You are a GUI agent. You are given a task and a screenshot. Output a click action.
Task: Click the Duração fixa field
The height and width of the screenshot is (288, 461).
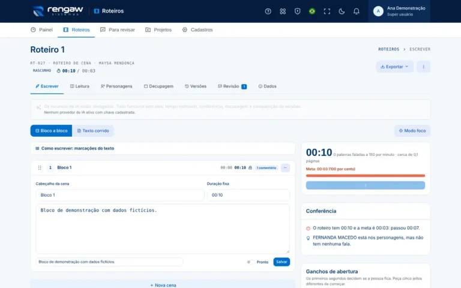tap(249, 195)
